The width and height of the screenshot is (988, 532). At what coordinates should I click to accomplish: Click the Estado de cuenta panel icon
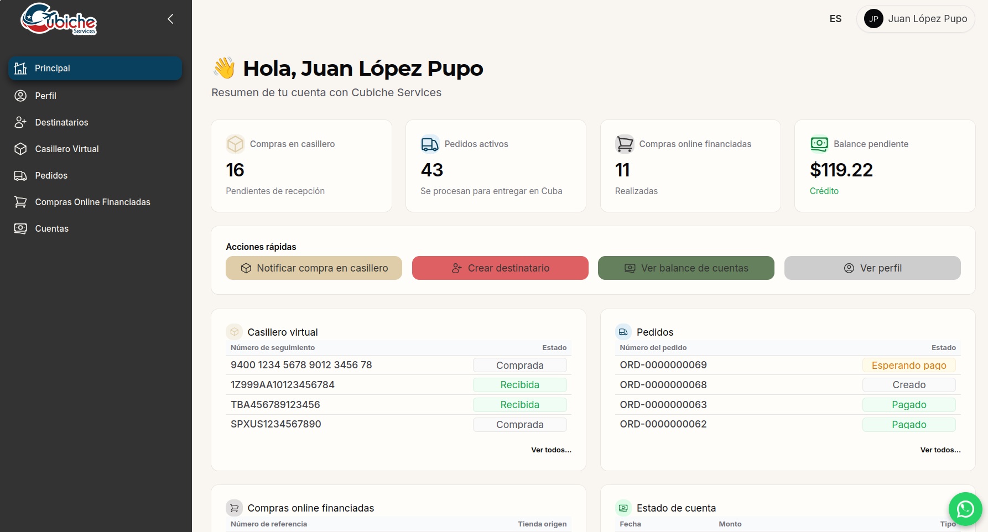click(623, 508)
